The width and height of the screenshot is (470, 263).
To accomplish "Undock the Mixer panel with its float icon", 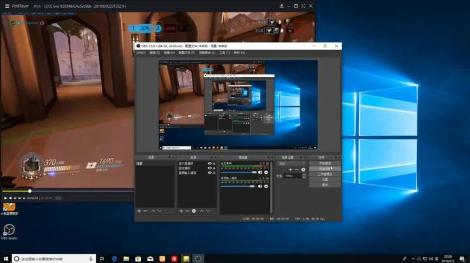I will 268,157.
